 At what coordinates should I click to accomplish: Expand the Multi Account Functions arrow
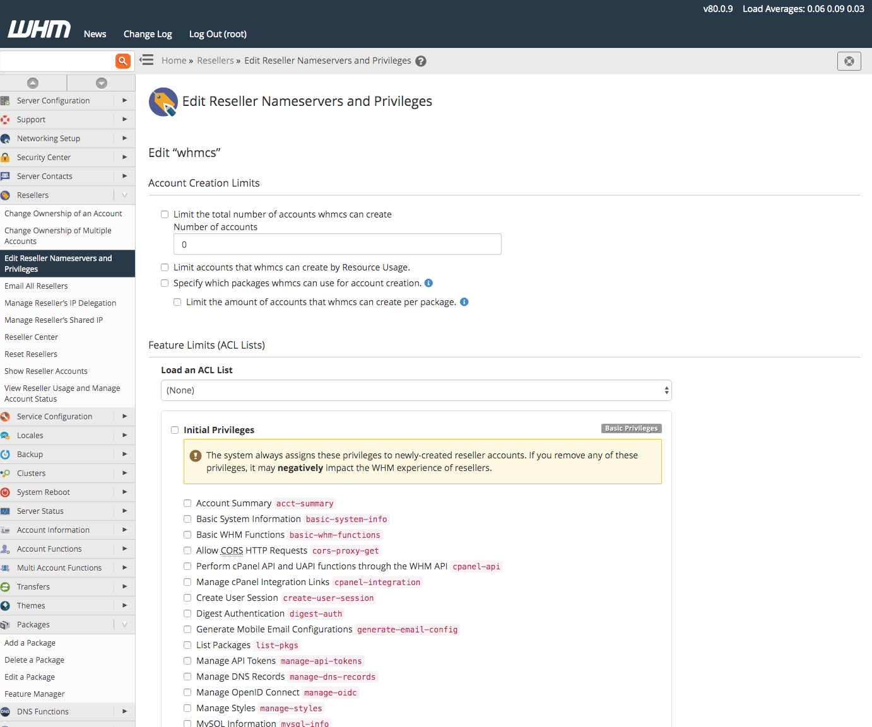coord(124,568)
